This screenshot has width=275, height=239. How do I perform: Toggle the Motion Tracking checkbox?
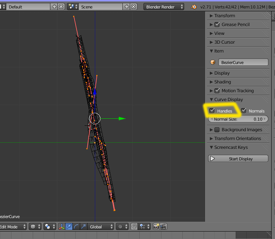(217, 90)
